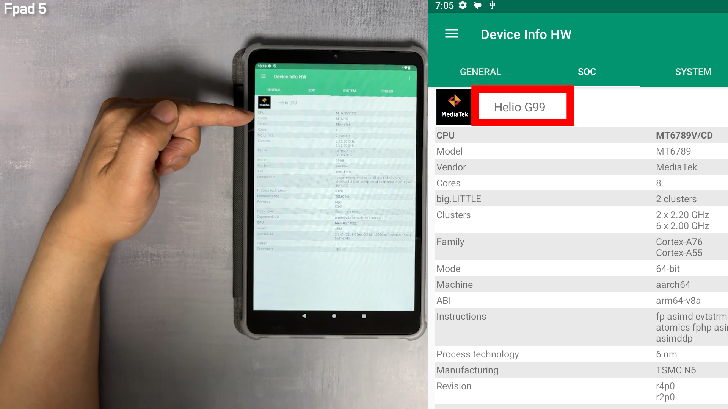
Task: Select the Process technology 6 nm row
Action: tap(580, 354)
